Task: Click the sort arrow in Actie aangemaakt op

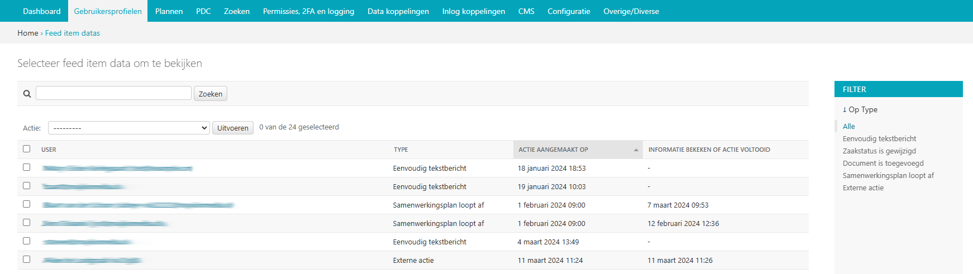Action: pyautogui.click(x=636, y=150)
